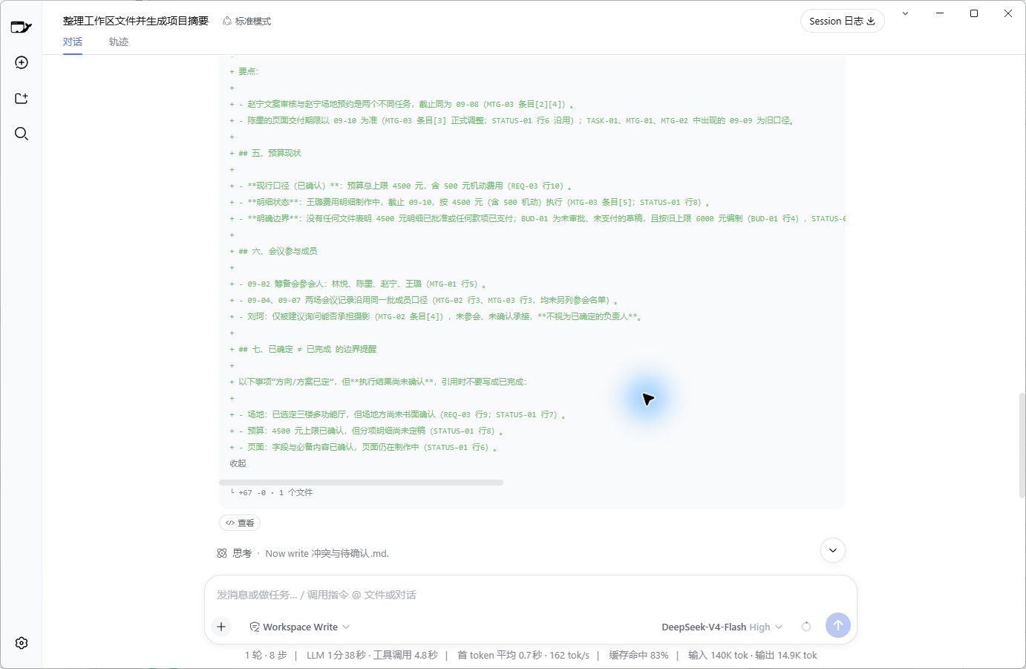Open the DeepSeek-V4-Flash model dropdown
The height and width of the screenshot is (669, 1026).
coord(722,627)
